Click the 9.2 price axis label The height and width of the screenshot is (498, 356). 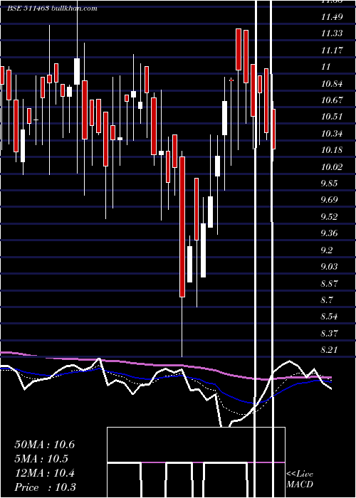[x=327, y=250]
